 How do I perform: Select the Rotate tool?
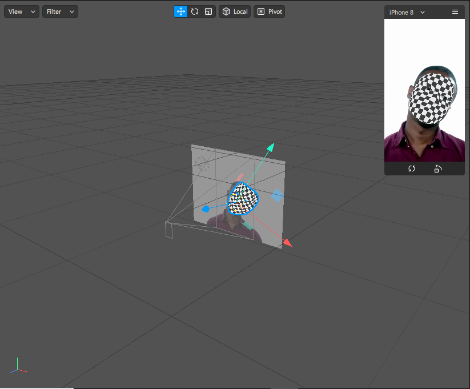pyautogui.click(x=195, y=11)
